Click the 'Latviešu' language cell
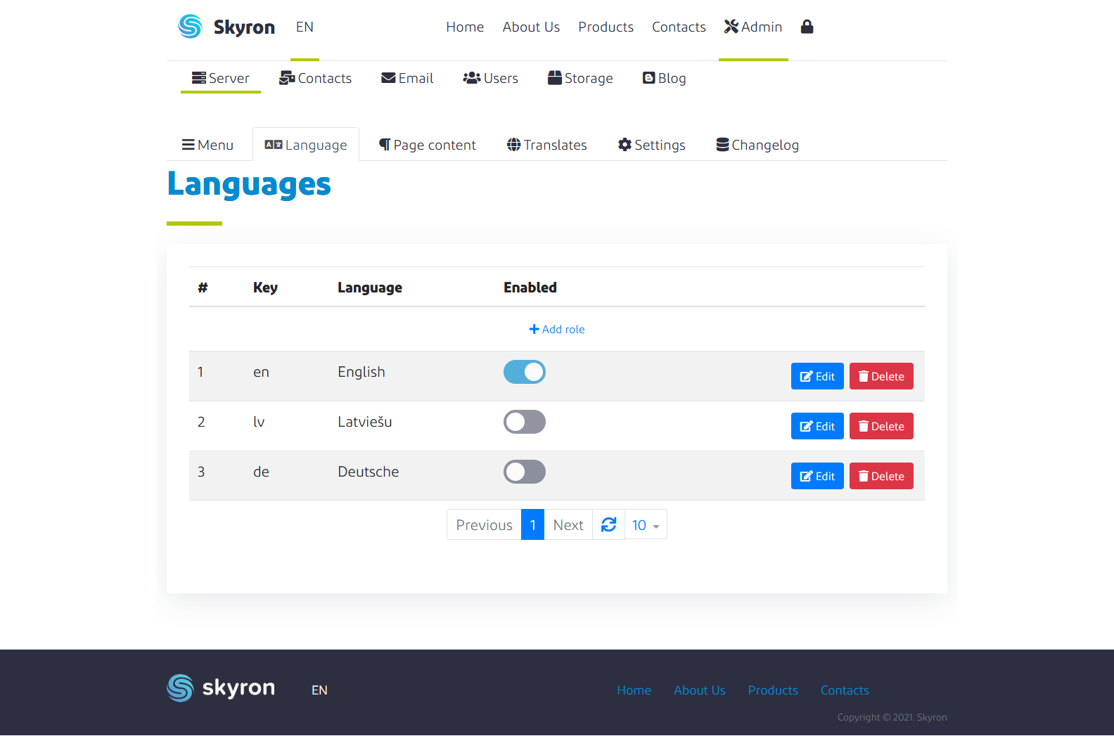Viewport: 1114px width, 736px height. [365, 422]
